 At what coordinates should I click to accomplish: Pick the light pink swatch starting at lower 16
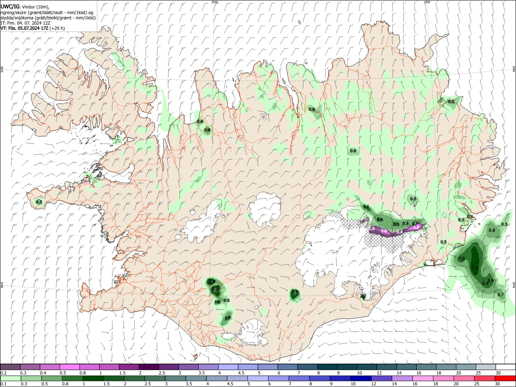[x=423, y=378]
